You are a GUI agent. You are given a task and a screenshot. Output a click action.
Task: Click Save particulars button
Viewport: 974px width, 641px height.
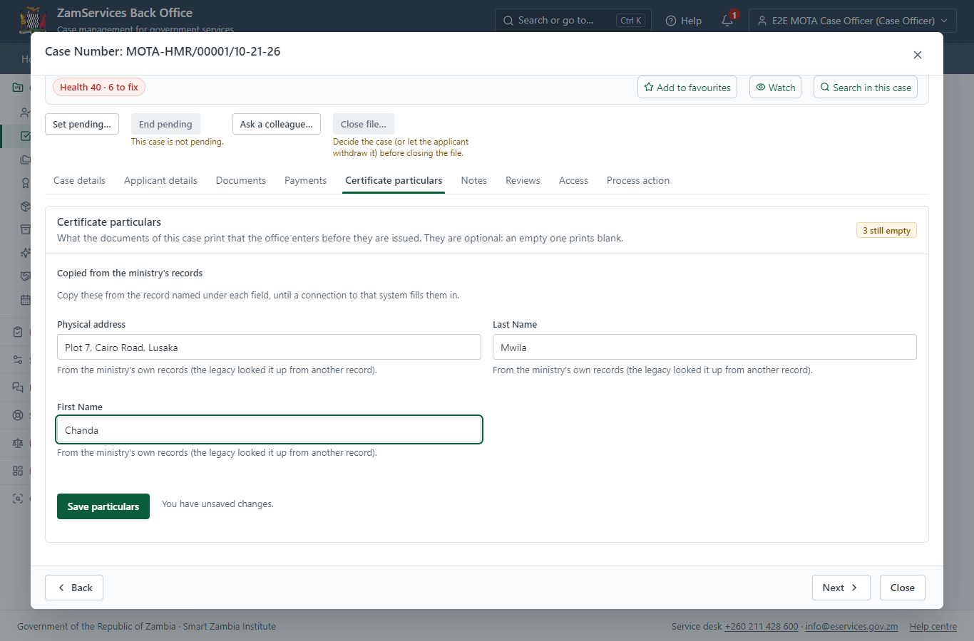click(103, 506)
